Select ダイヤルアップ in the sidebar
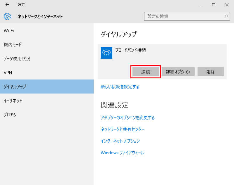The height and width of the screenshot is (185, 234). (15, 87)
